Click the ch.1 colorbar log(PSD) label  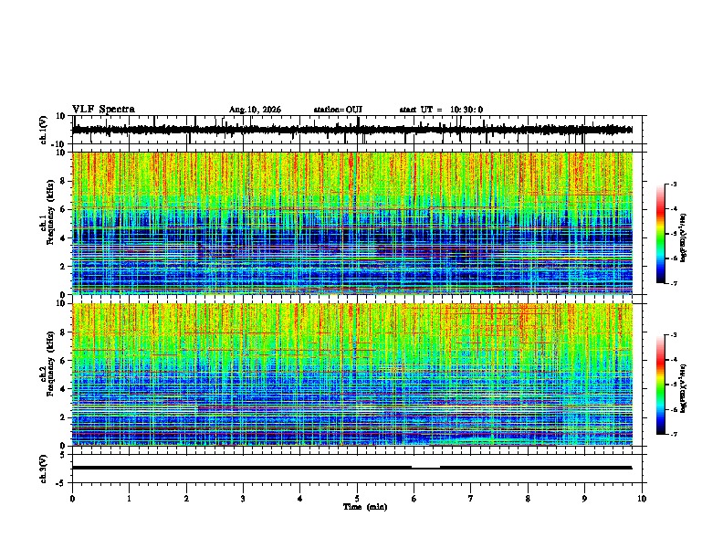tap(683, 238)
